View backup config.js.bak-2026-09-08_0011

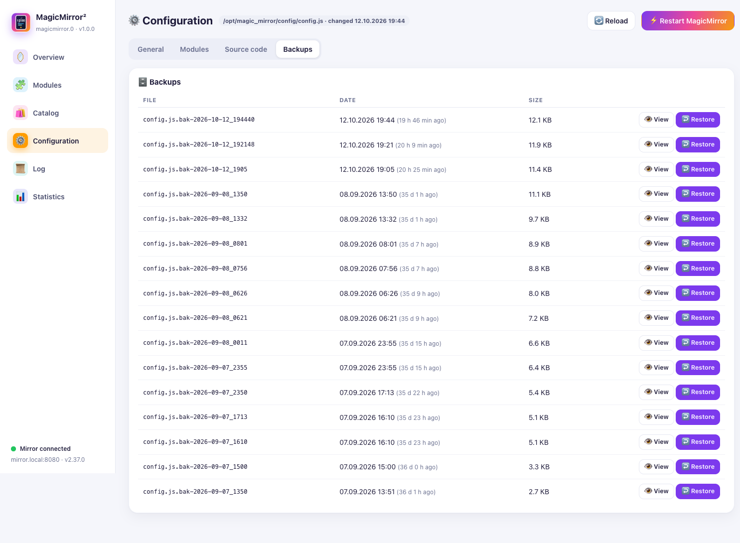[x=656, y=343]
